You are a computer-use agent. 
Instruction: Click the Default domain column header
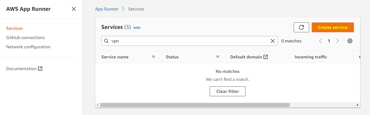coord(246,57)
